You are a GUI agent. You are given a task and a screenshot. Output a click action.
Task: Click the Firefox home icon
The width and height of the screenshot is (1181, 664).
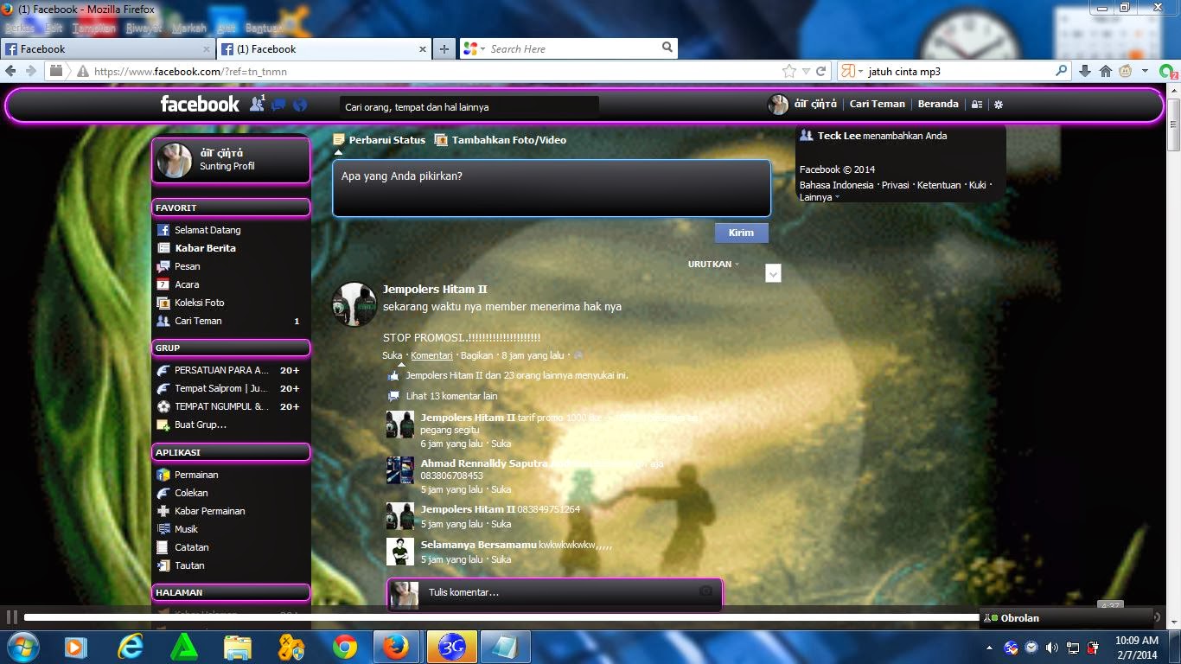point(1106,72)
